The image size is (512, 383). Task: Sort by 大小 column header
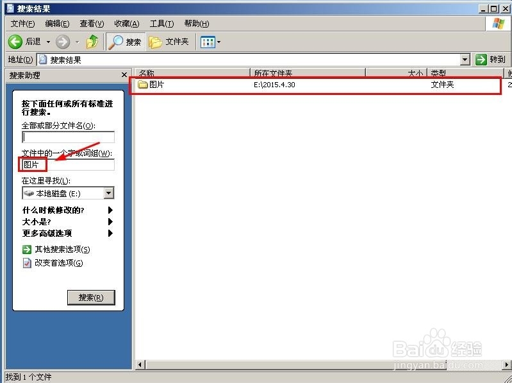pos(397,73)
